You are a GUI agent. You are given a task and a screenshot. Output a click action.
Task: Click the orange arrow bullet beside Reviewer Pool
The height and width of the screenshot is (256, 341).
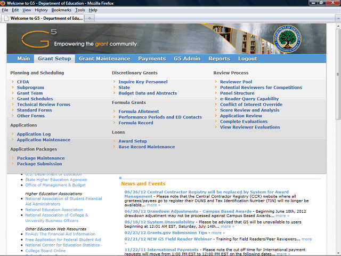(216, 82)
